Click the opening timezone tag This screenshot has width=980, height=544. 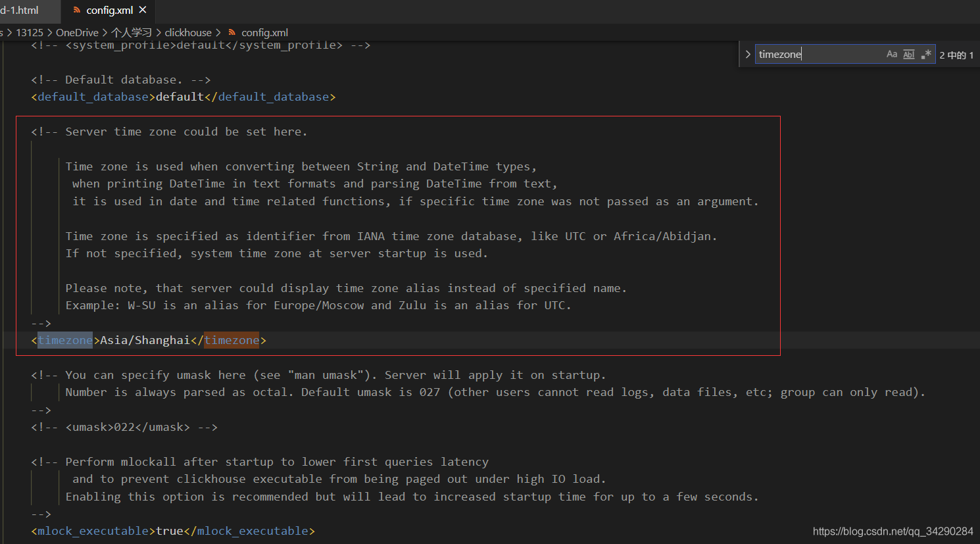[x=65, y=340]
